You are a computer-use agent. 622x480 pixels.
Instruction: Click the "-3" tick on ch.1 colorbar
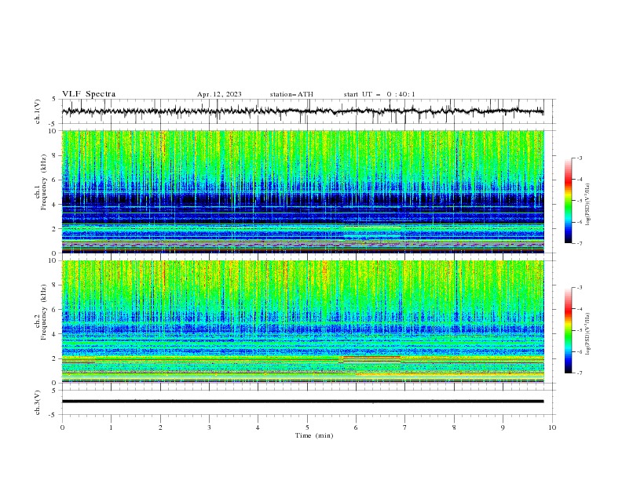(580, 158)
